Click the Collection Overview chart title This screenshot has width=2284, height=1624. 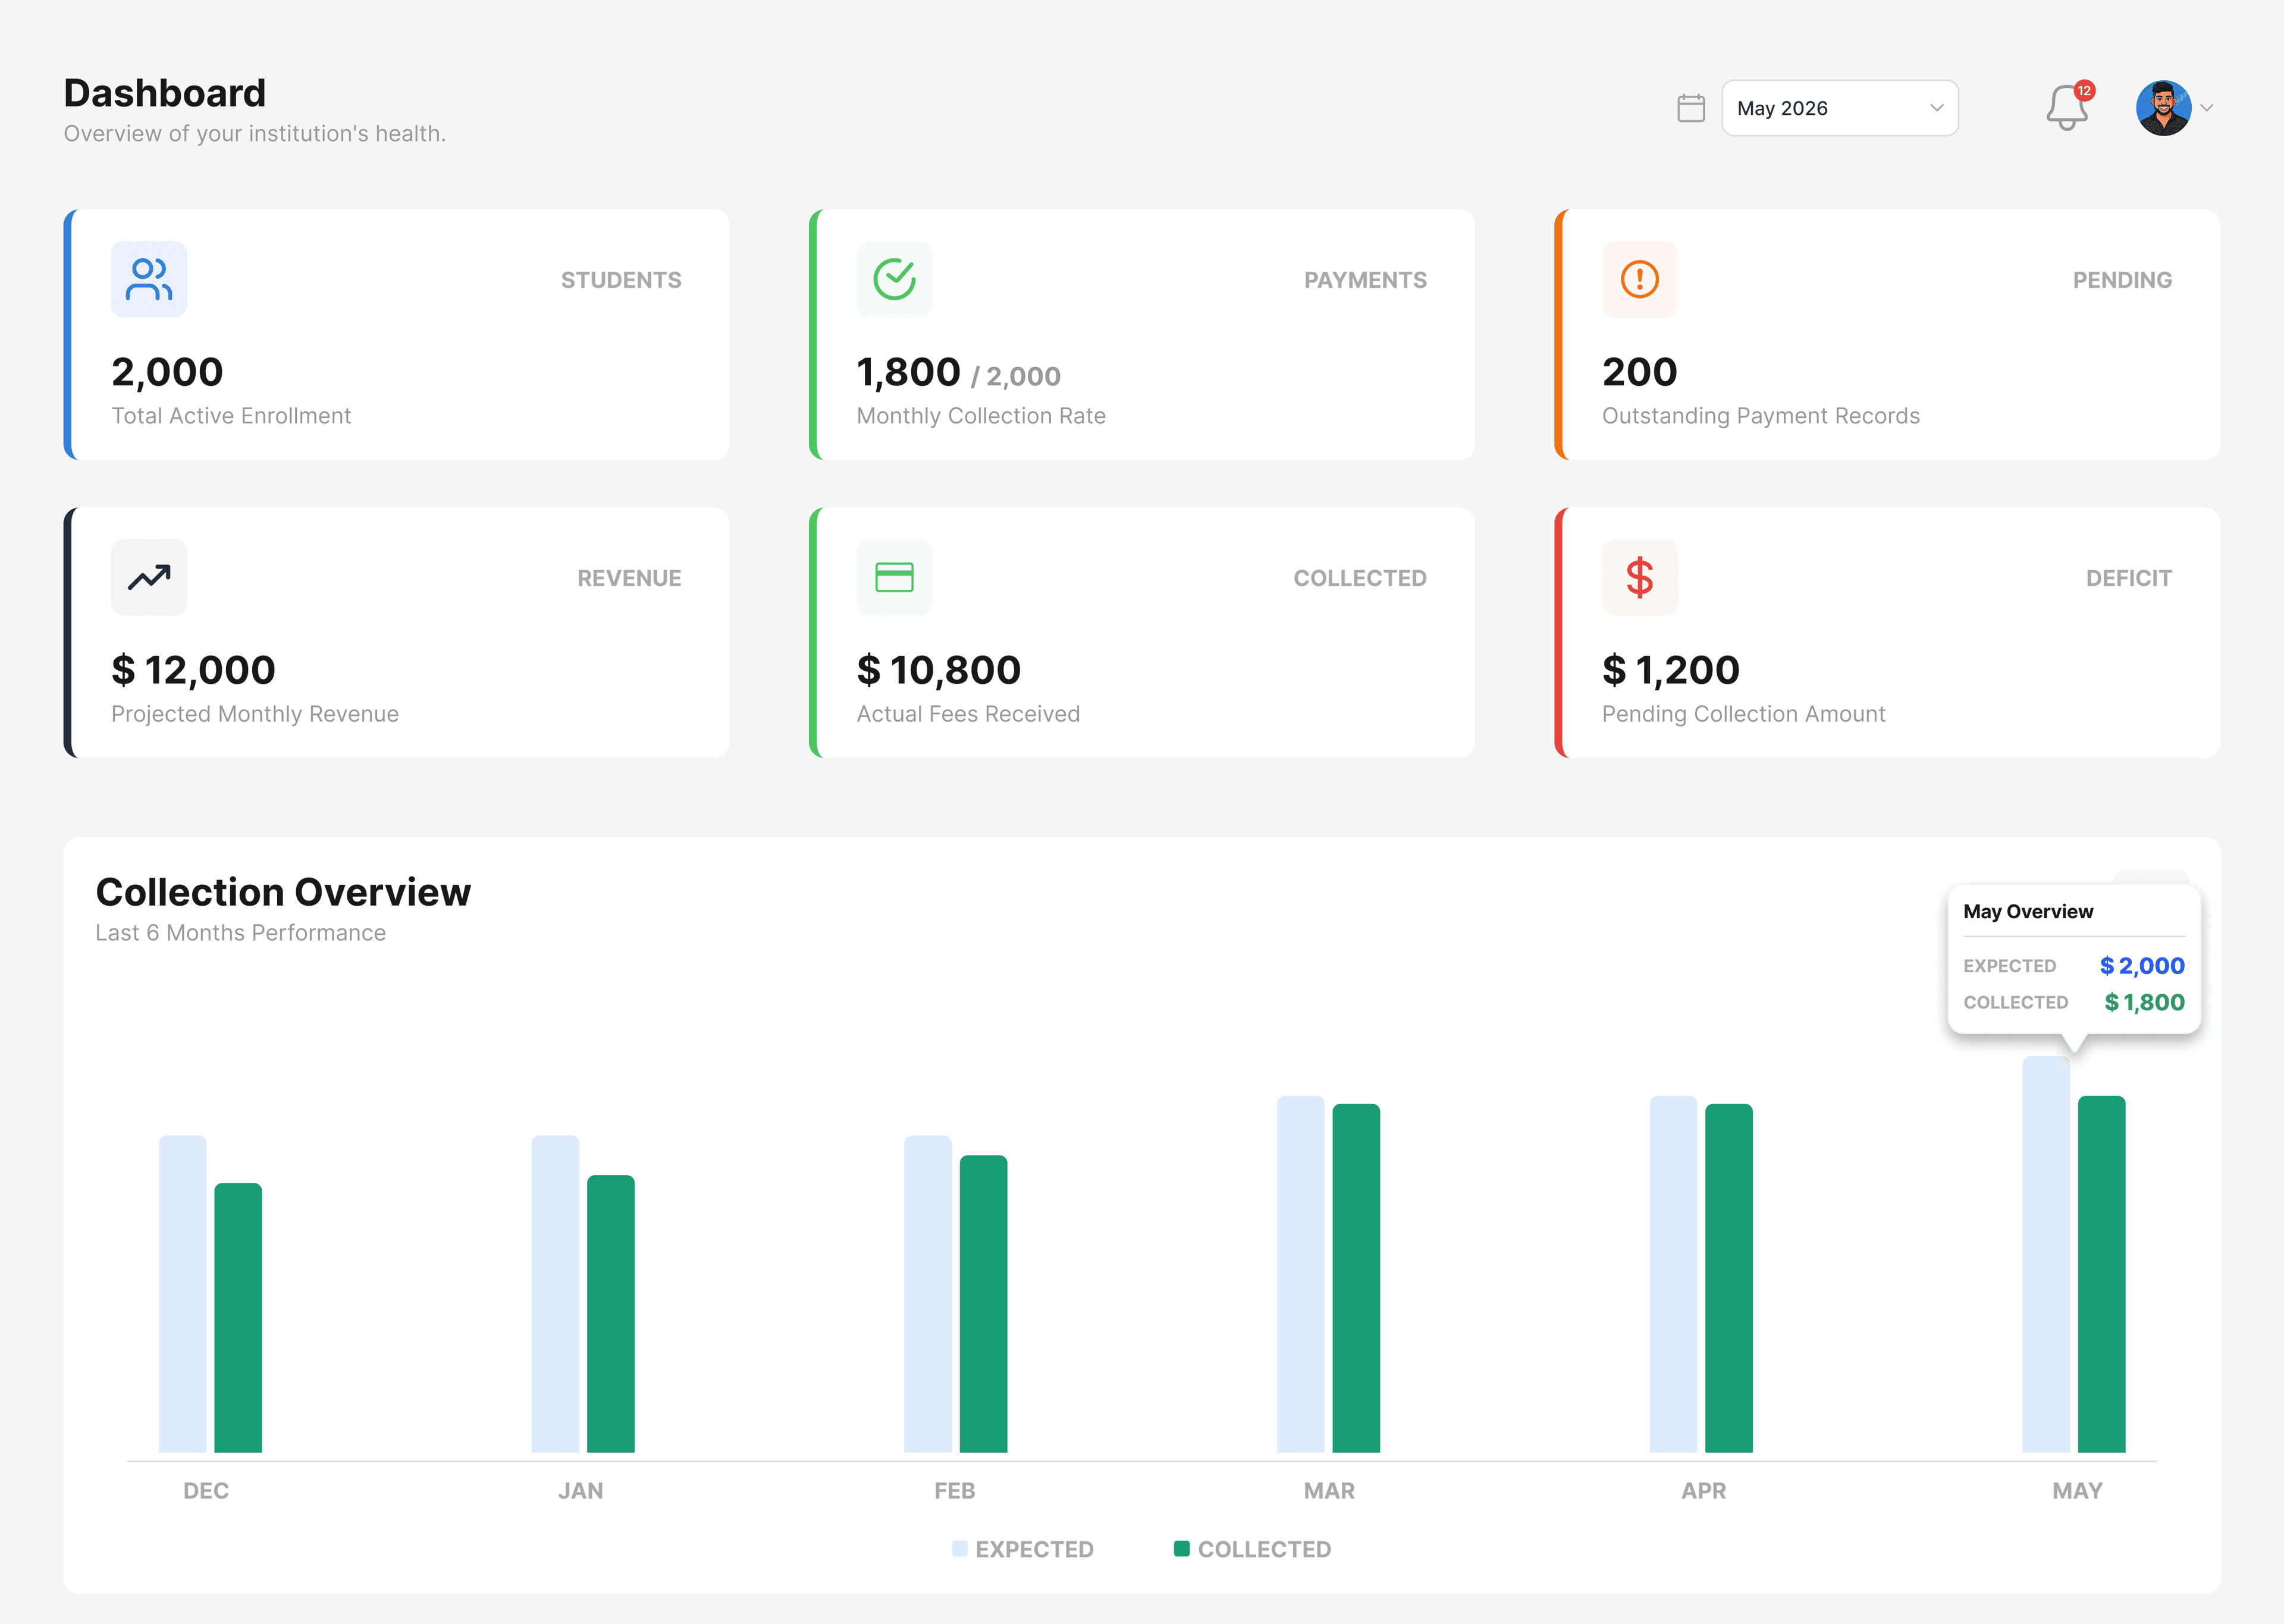click(x=283, y=892)
